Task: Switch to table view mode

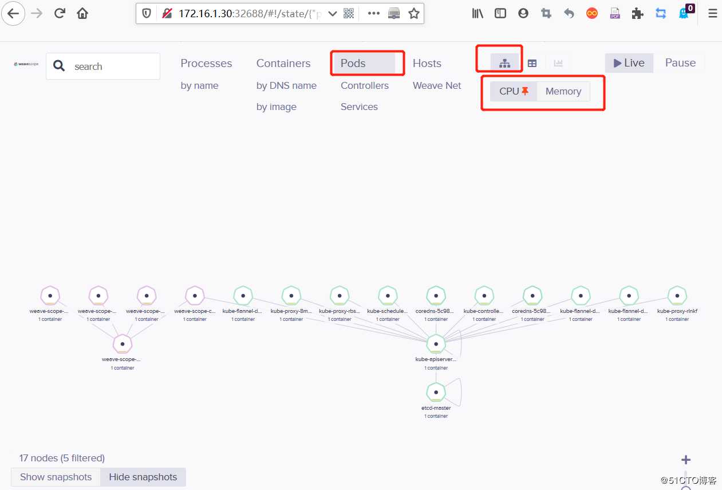Action: (x=532, y=63)
